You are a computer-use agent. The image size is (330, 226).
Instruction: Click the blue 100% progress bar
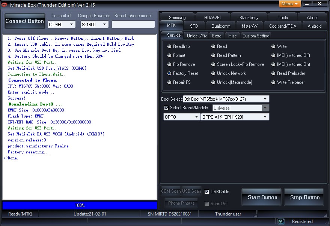80,205
